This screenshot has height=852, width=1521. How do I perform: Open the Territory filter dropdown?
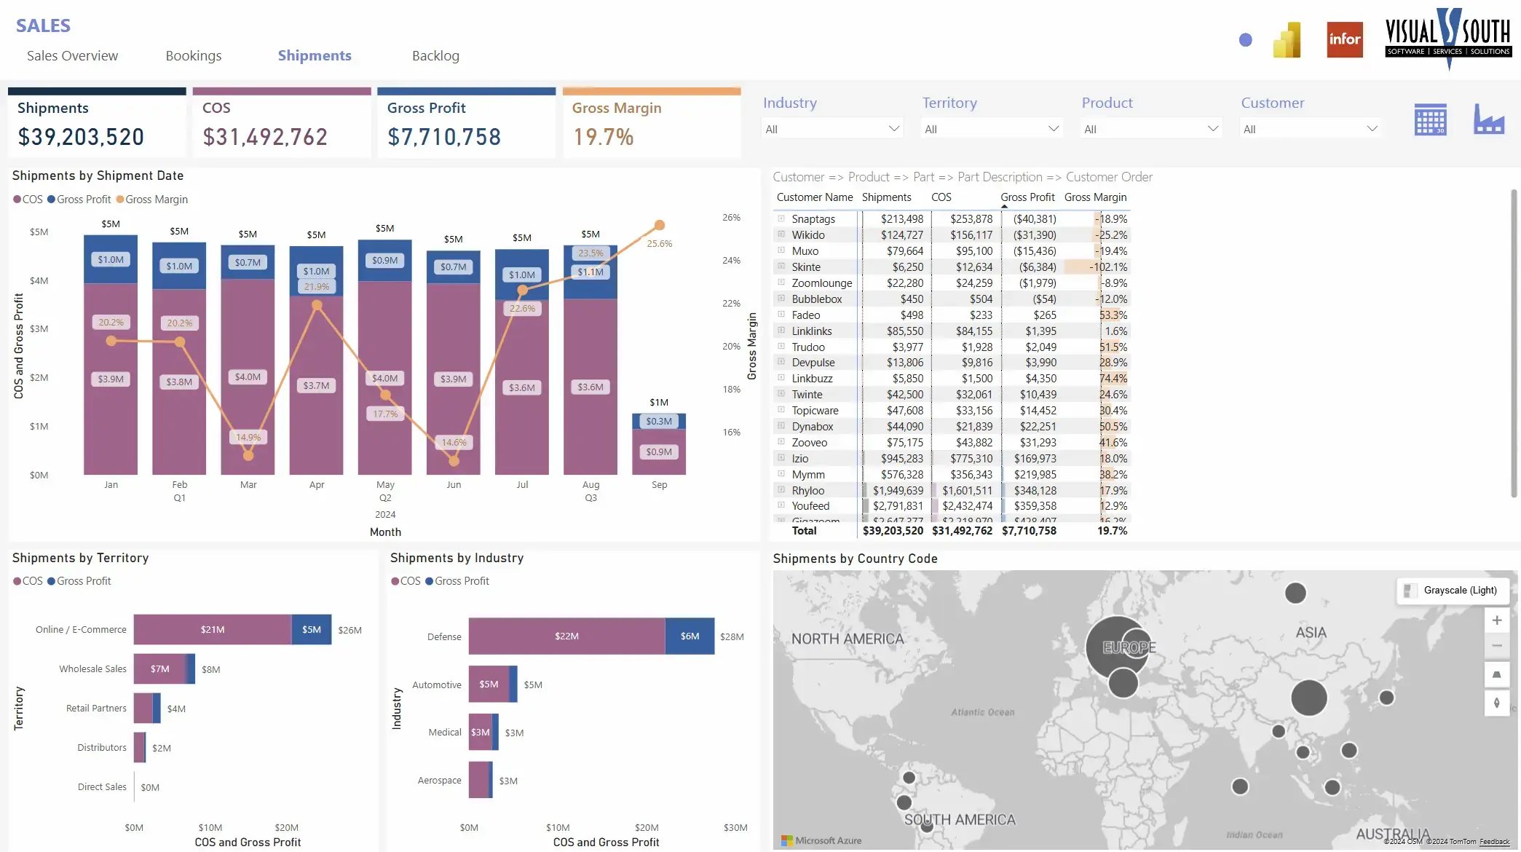pyautogui.click(x=991, y=129)
